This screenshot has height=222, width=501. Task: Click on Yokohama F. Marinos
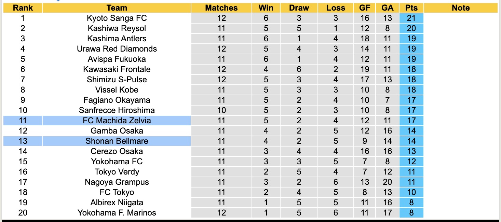click(117, 213)
